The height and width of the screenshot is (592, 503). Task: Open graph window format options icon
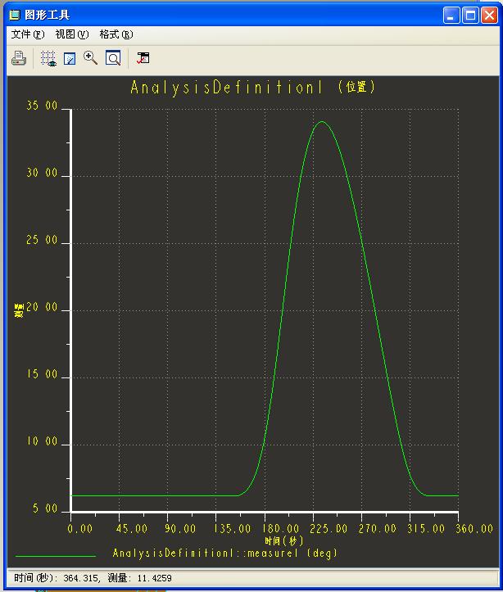click(143, 58)
